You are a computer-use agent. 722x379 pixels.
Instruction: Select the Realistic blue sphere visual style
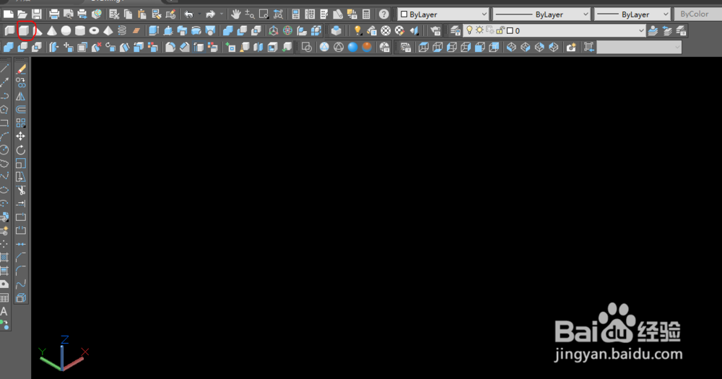tap(353, 48)
